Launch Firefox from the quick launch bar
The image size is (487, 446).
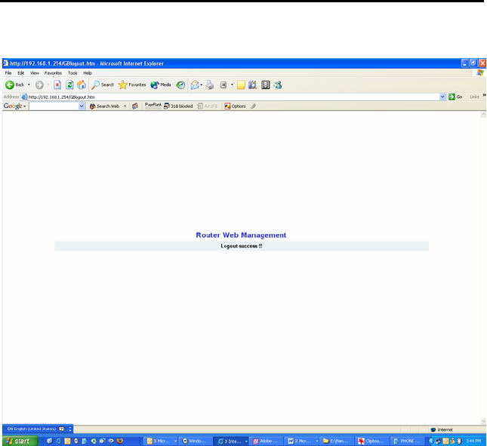point(120,441)
